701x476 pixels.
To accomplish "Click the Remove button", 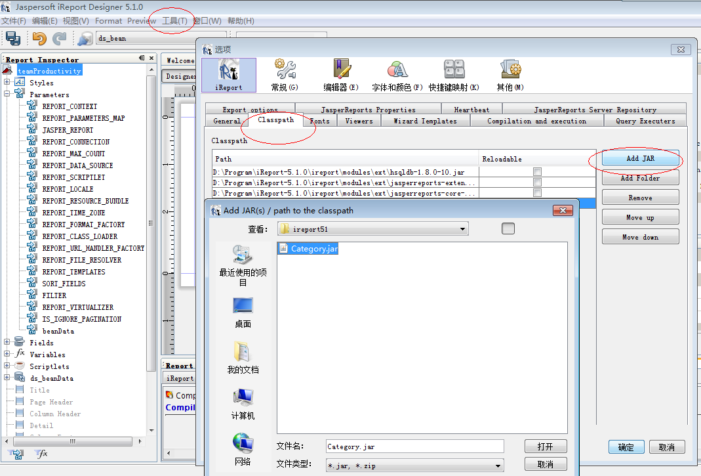I will (640, 198).
